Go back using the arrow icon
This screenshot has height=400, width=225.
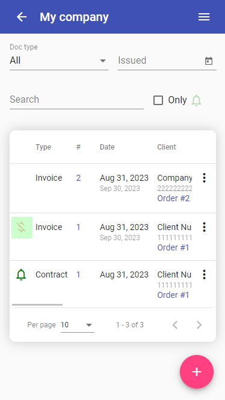pos(22,17)
